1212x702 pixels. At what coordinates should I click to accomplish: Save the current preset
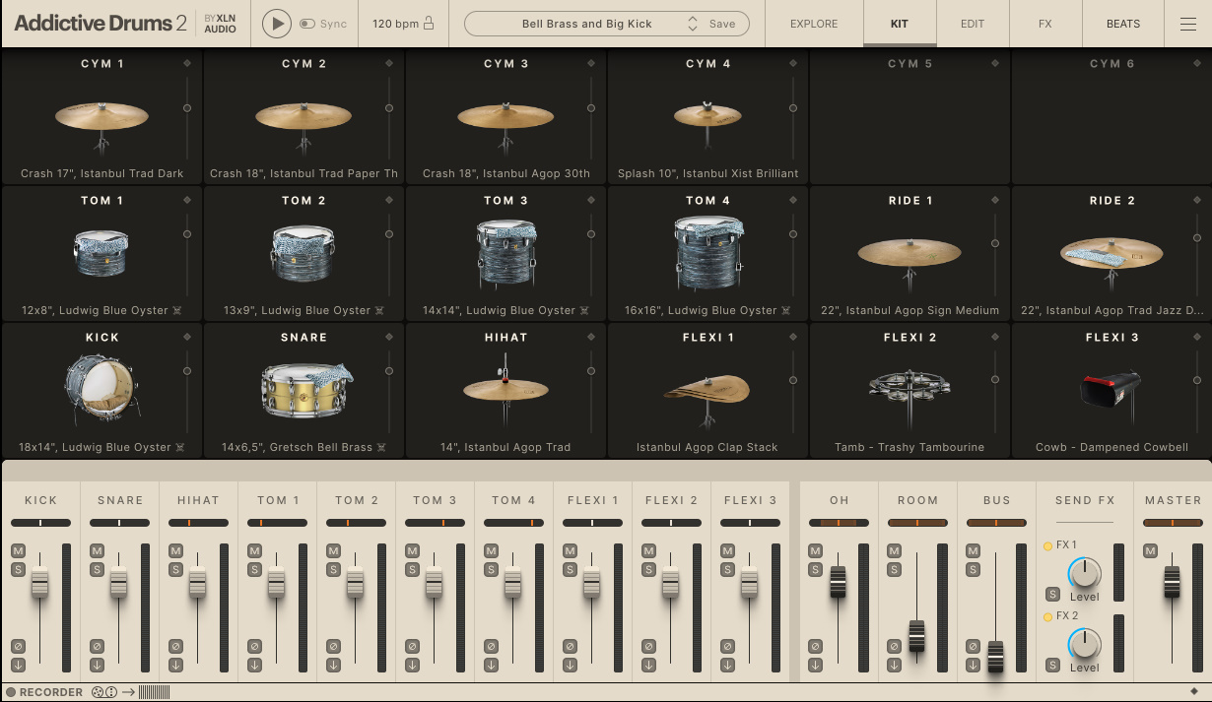tap(722, 24)
